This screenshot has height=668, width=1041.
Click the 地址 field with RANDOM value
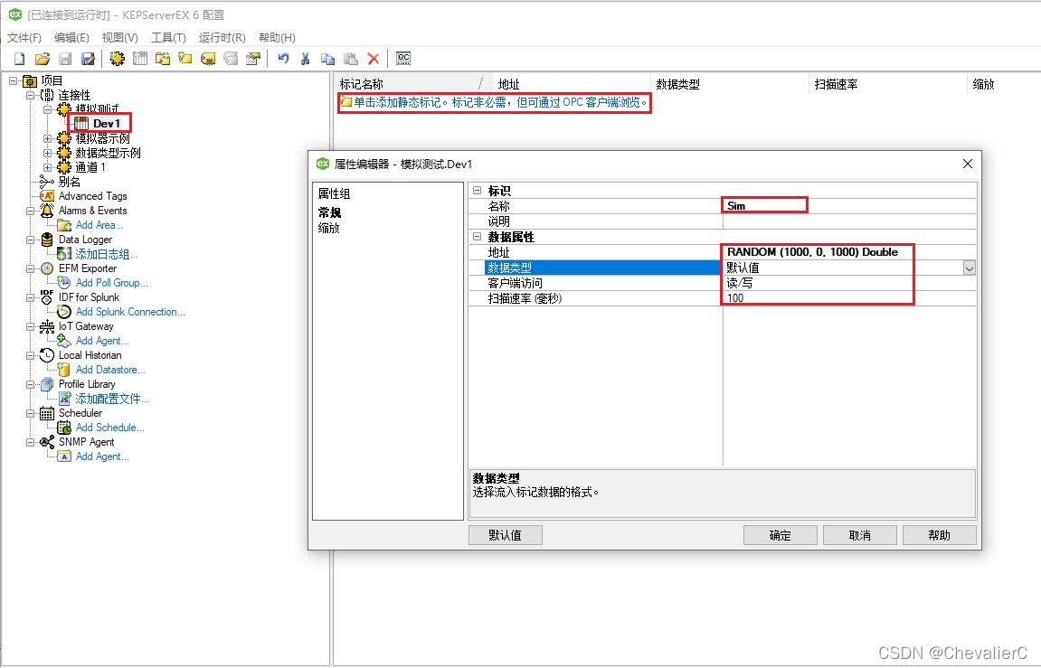[849, 252]
